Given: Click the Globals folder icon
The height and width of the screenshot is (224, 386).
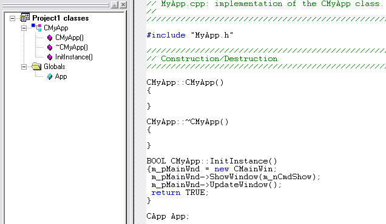Looking at the screenshot, I should coord(36,67).
